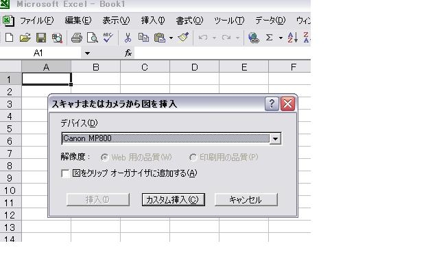This screenshot has width=439, height=274.
Task: Expand the Redo history dropdown arrow
Action: tap(237, 38)
